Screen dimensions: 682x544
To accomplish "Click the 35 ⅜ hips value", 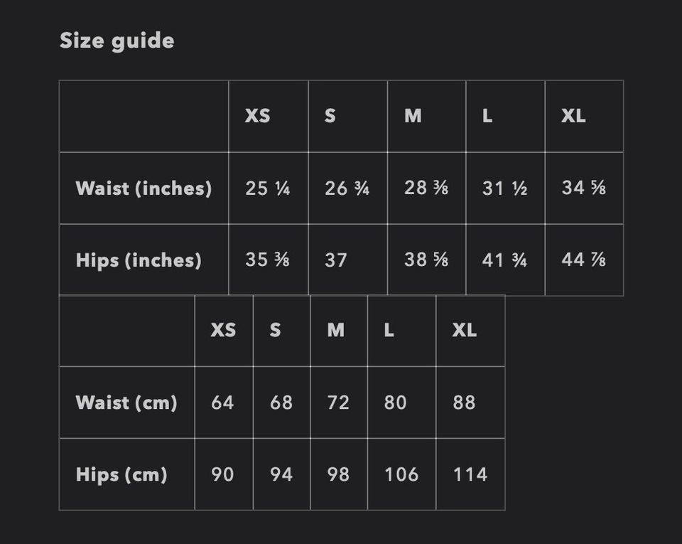I will [x=268, y=260].
